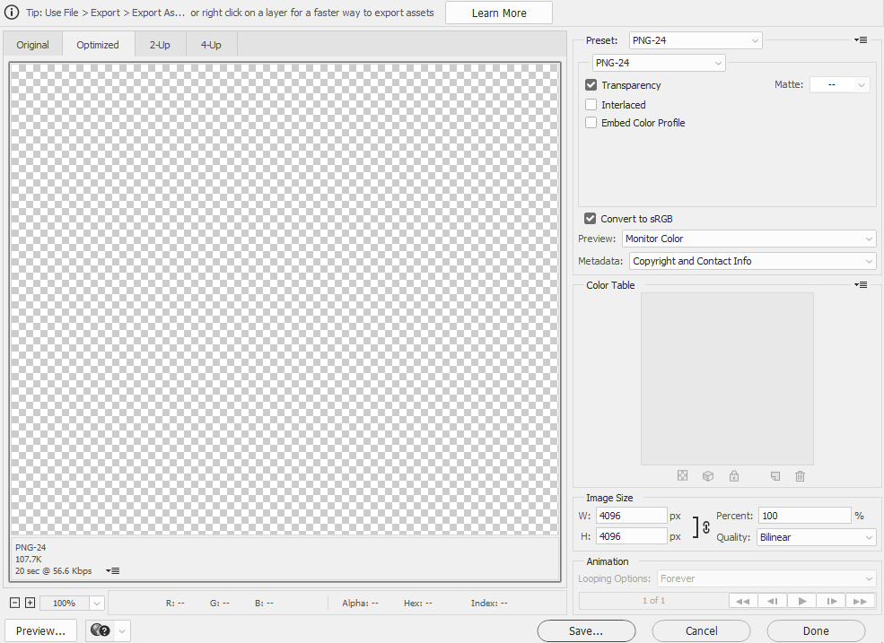Map selected color to transparency in Color Table
This screenshot has width=884, height=643.
click(x=683, y=475)
